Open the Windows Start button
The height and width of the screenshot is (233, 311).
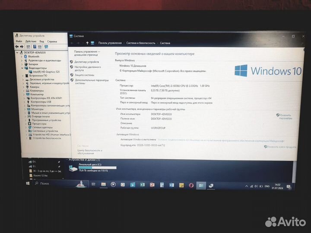[x=28, y=183]
